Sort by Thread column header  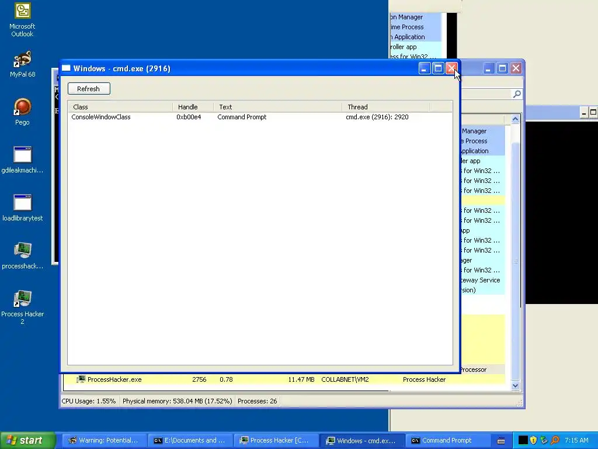point(385,107)
